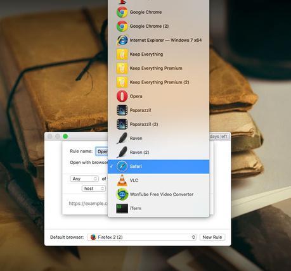This screenshot has width=291, height=271.
Task: Click the WonTube converter icon
Action: tap(122, 194)
